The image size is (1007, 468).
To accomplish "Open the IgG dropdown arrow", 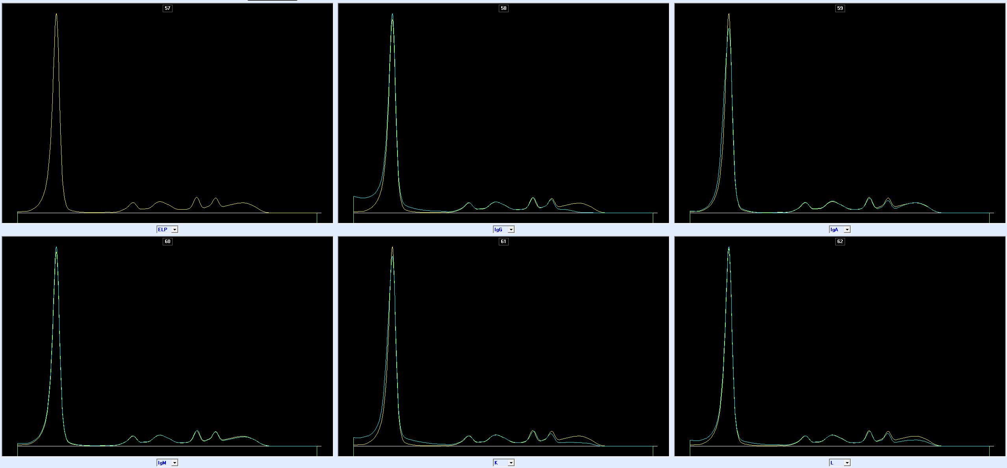I will (511, 230).
